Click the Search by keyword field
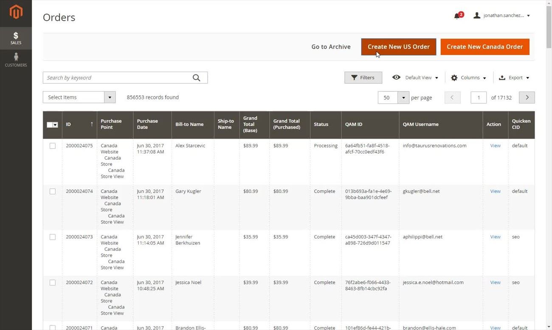The width and height of the screenshot is (552, 330). point(117,78)
